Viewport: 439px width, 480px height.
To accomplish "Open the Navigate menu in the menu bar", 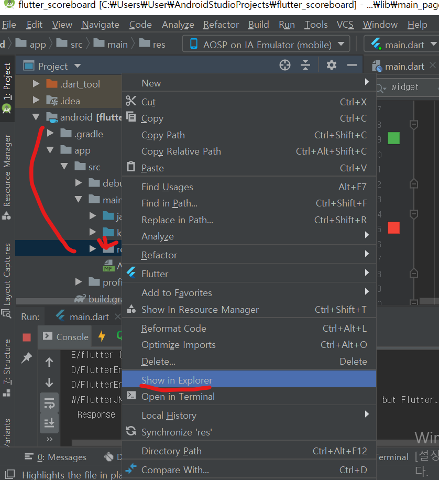I will click(x=101, y=25).
